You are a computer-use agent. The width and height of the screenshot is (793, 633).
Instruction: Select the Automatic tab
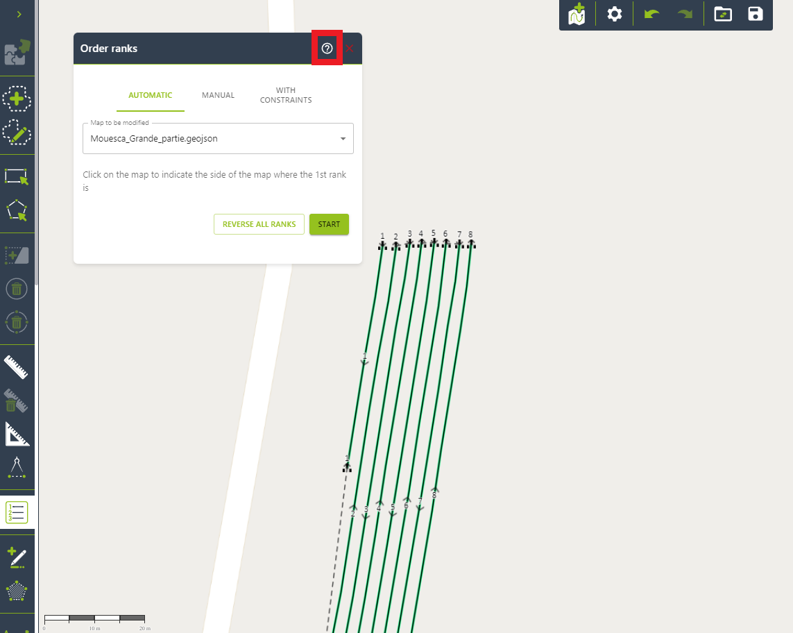(x=150, y=95)
